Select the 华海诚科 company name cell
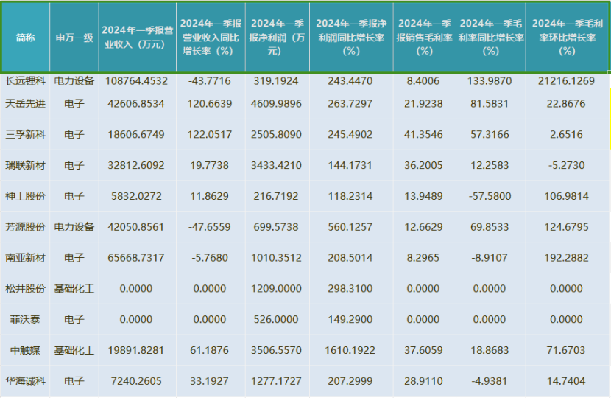This screenshot has width=611, height=398. tap(25, 382)
